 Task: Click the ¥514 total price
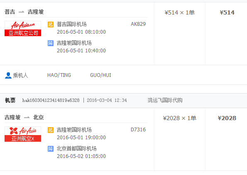(227, 12)
